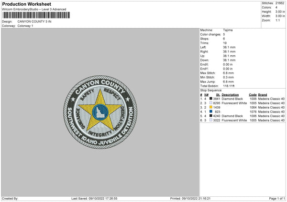Select the yellow swatch for stitch 1439
Image resolution: width=287 pixels, height=202 pixels.
pos(211,107)
